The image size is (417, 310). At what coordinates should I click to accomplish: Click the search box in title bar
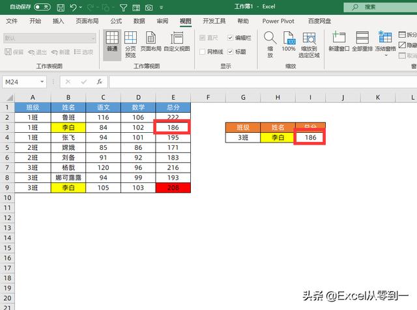pyautogui.click(x=381, y=7)
